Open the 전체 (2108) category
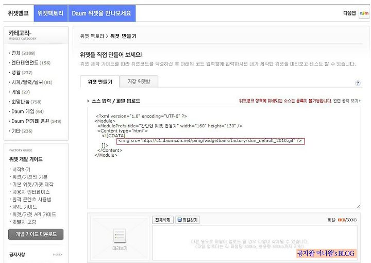Screen dimensions: 371x263 click(23, 53)
